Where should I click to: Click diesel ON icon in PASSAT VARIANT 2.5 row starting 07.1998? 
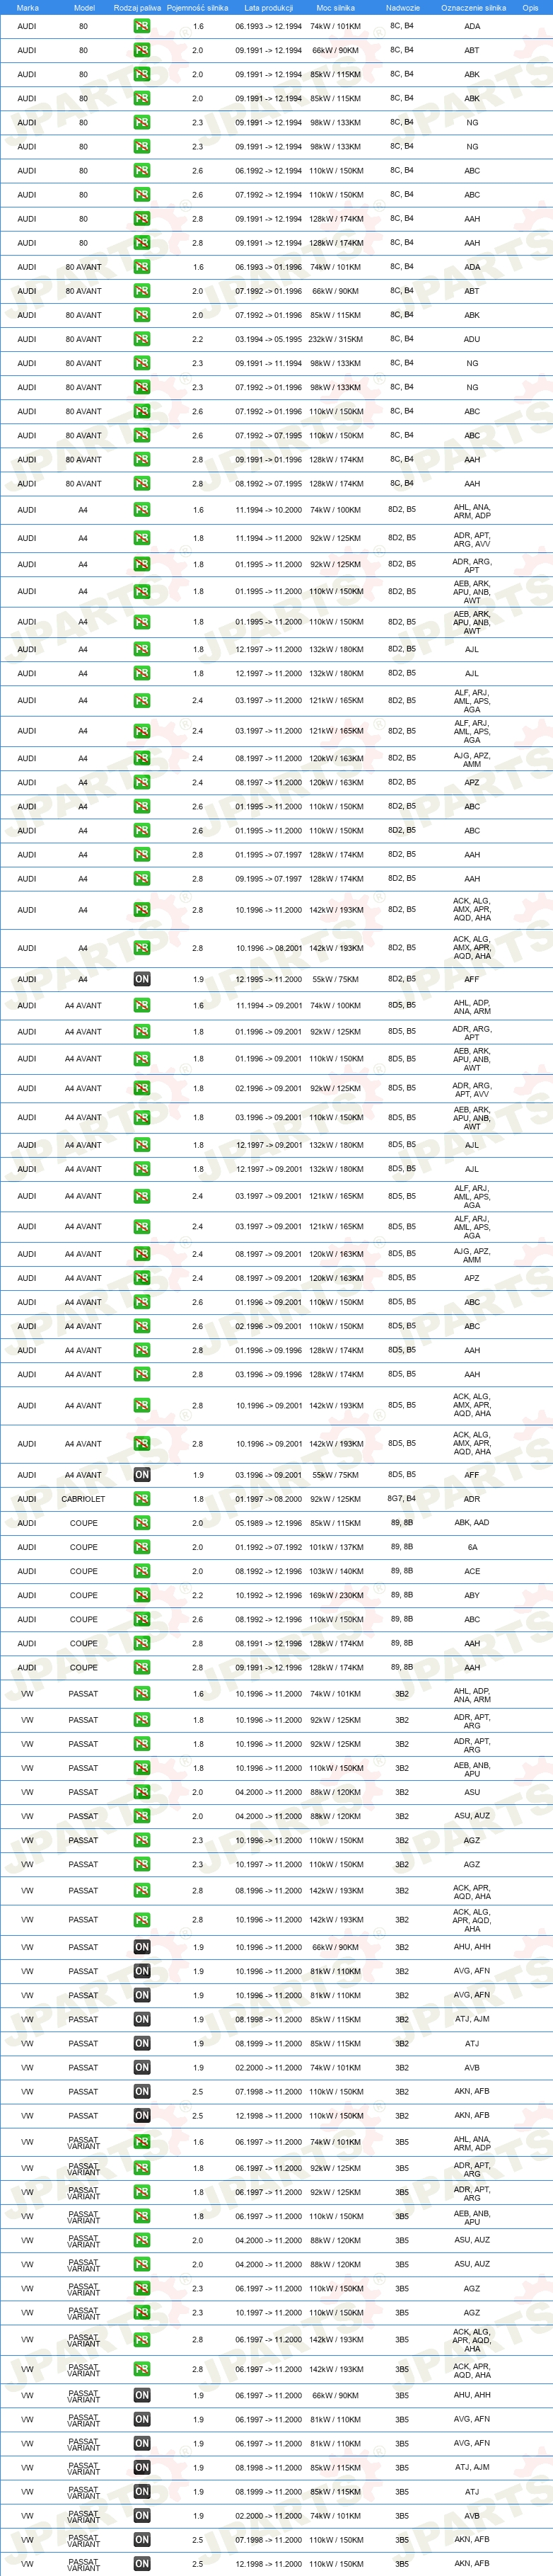(x=141, y=2539)
